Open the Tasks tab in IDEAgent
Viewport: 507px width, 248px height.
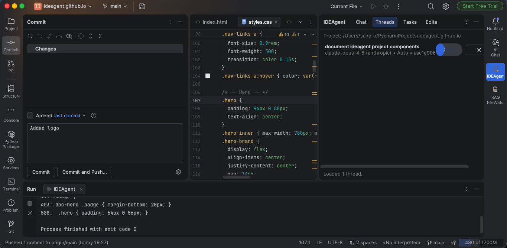tap(410, 22)
